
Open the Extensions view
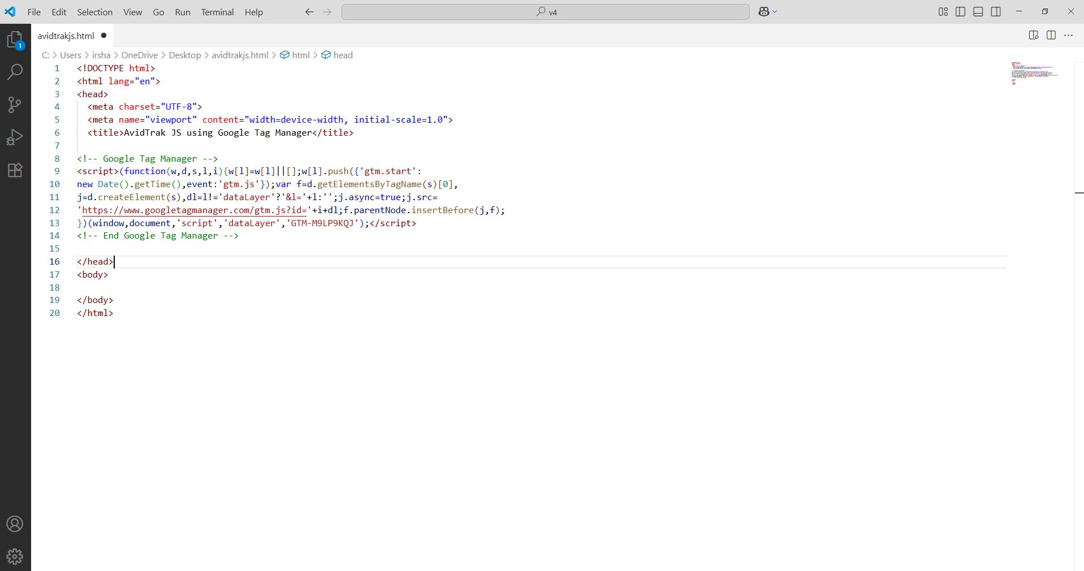pos(15,170)
